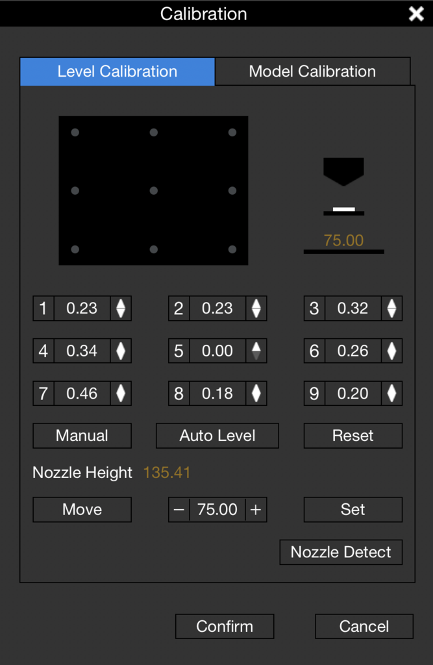Adjust point 1 value with stepper arrows

pos(121,308)
